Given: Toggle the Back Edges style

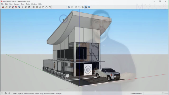Looking at the screenshot, I should click(72, 7).
